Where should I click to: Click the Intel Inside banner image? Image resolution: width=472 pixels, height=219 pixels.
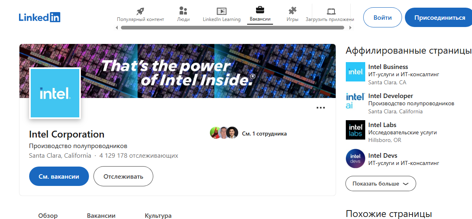coord(178,71)
